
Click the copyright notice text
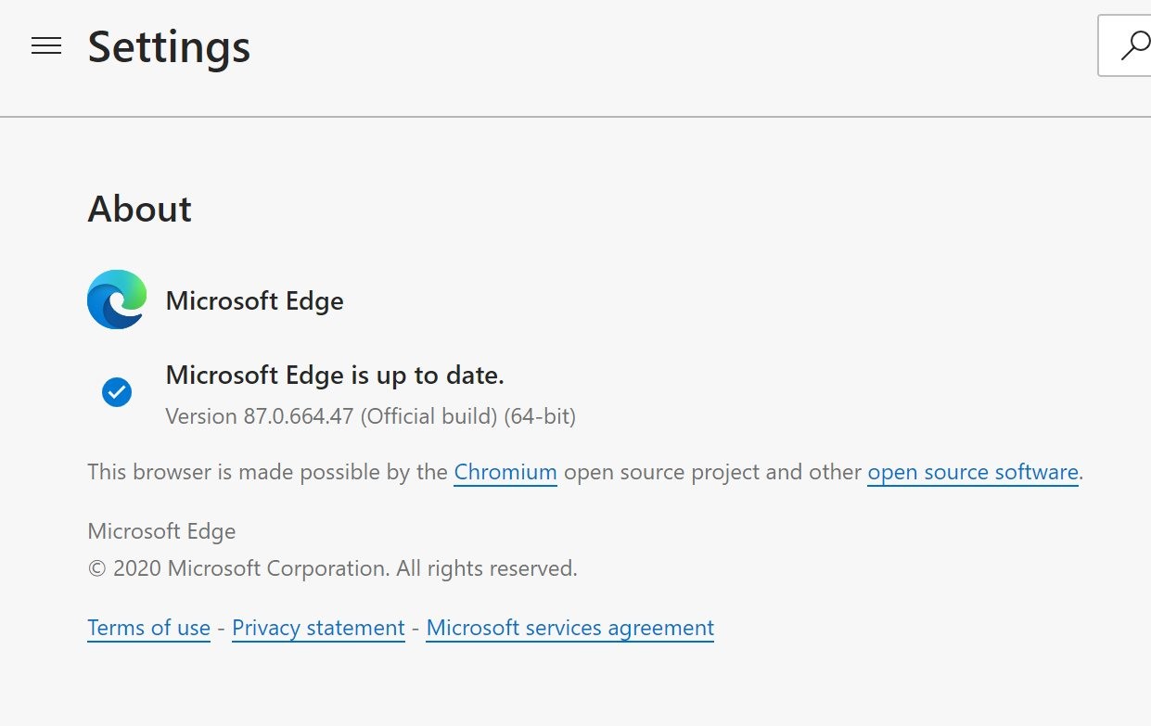[x=332, y=567]
